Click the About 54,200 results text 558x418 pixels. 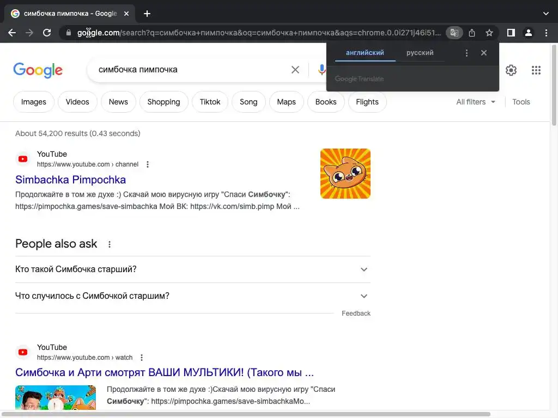pyautogui.click(x=77, y=134)
